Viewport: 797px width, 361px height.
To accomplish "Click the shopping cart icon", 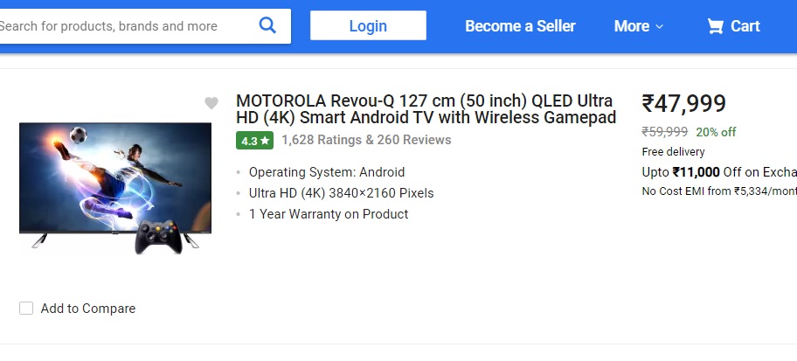I will point(716,26).
